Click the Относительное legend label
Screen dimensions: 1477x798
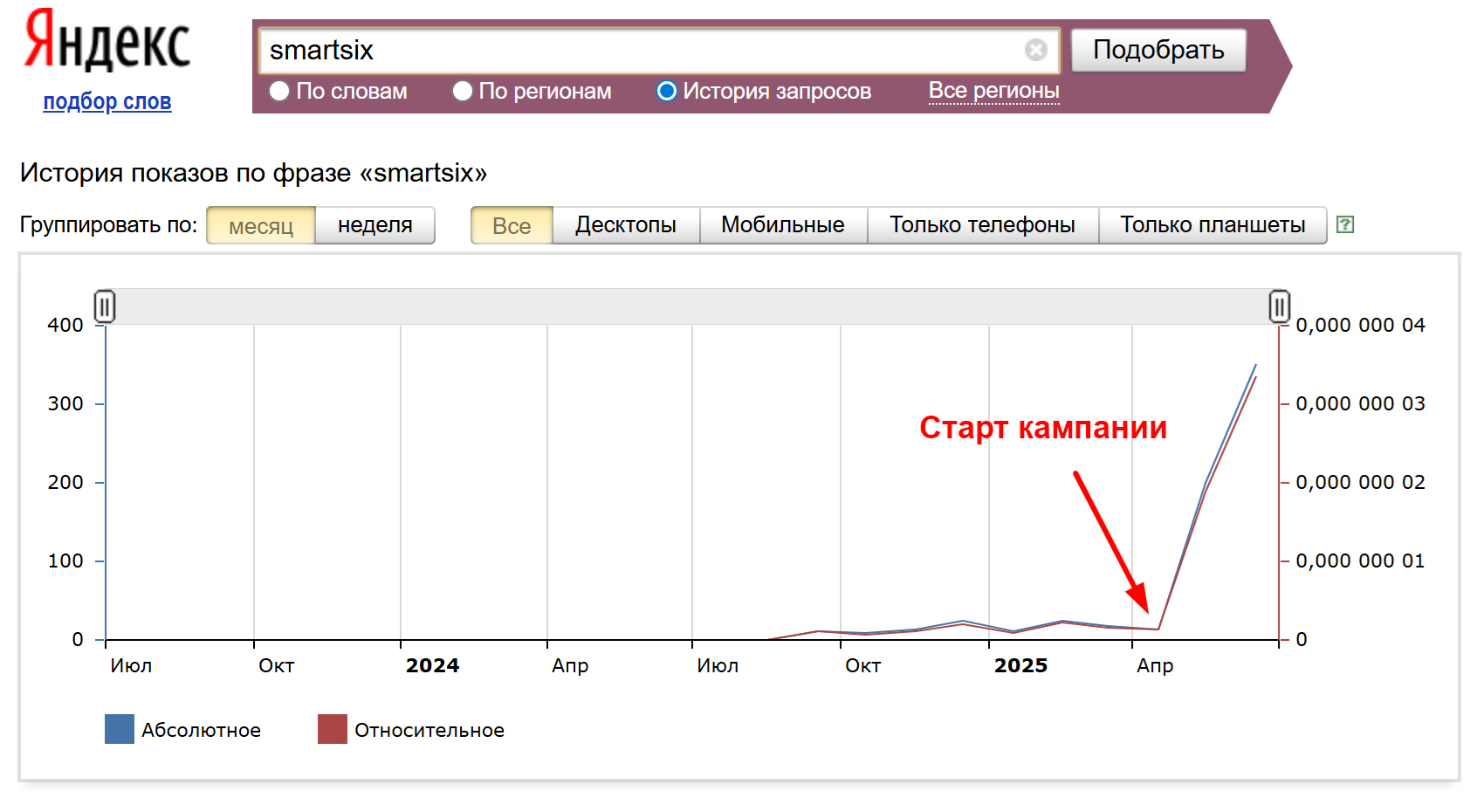[429, 730]
